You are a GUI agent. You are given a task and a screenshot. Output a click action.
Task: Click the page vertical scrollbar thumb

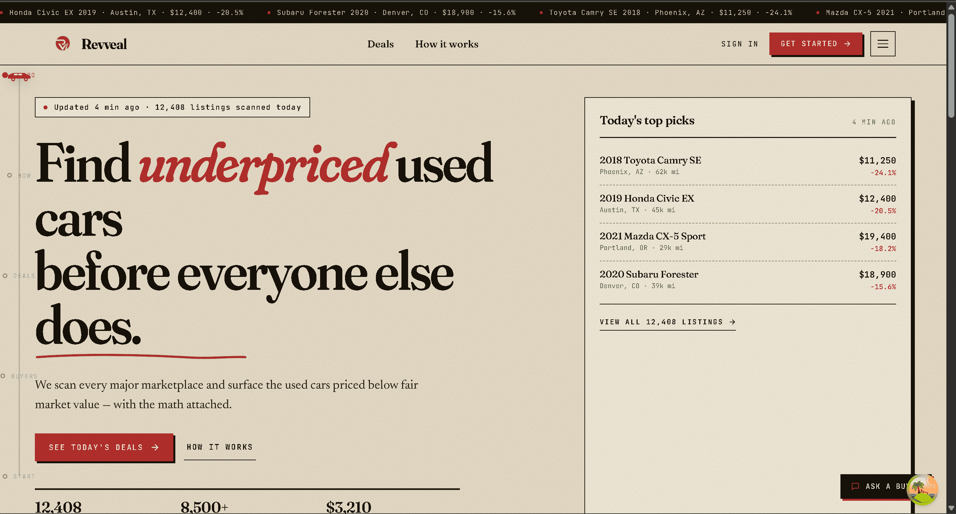click(x=951, y=66)
